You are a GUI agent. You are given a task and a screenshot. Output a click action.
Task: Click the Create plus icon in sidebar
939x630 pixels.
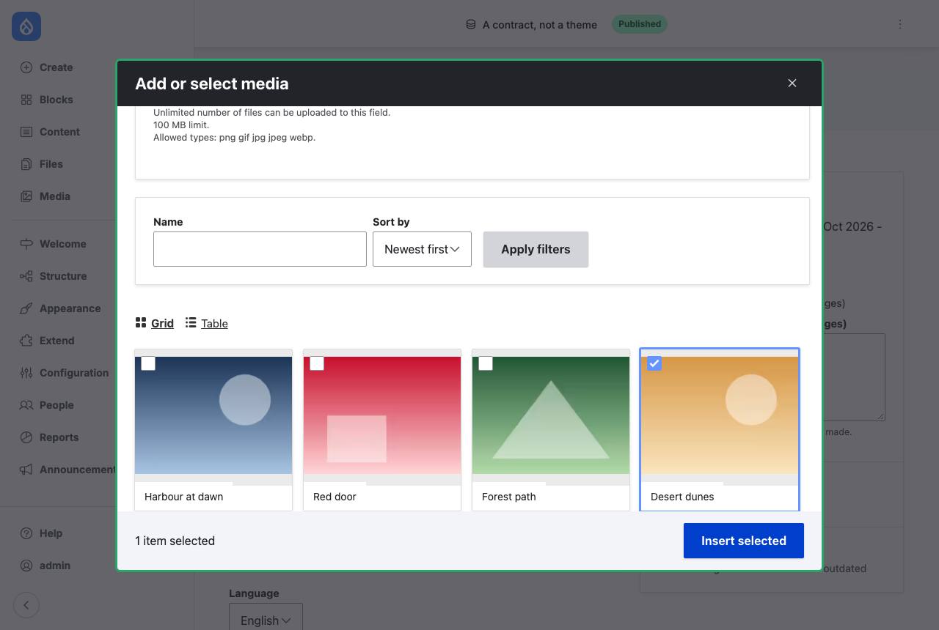26,67
